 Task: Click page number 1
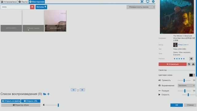click(x=78, y=90)
